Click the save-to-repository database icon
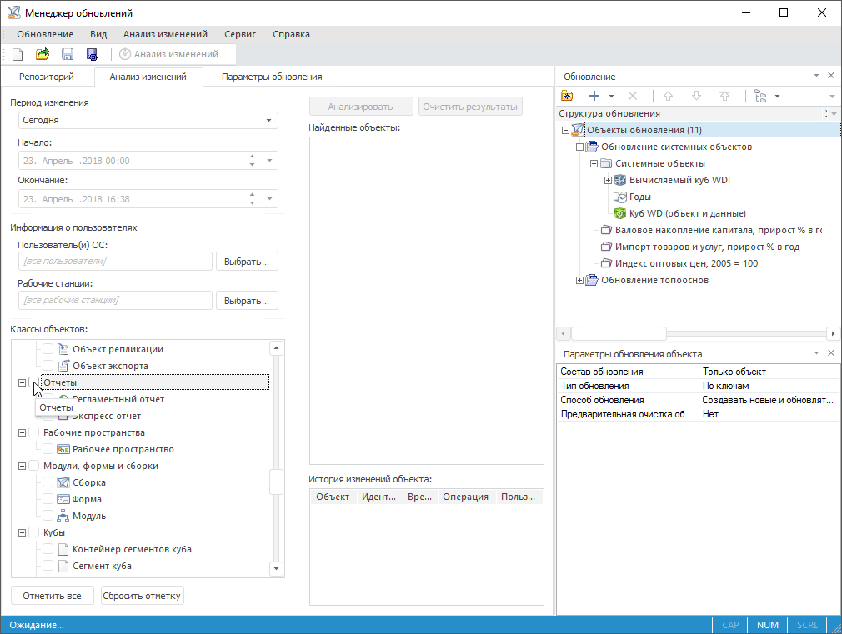This screenshot has width=842, height=634. click(x=93, y=54)
